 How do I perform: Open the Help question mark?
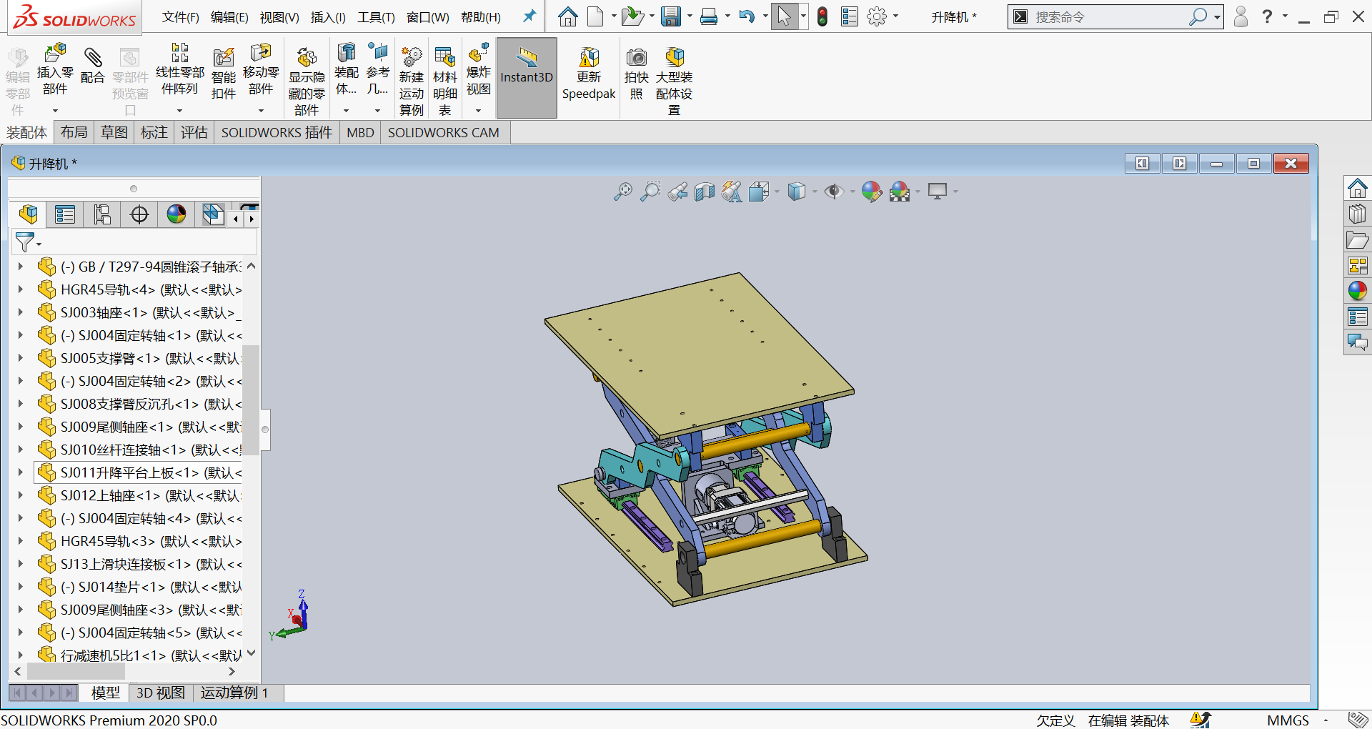(1268, 16)
